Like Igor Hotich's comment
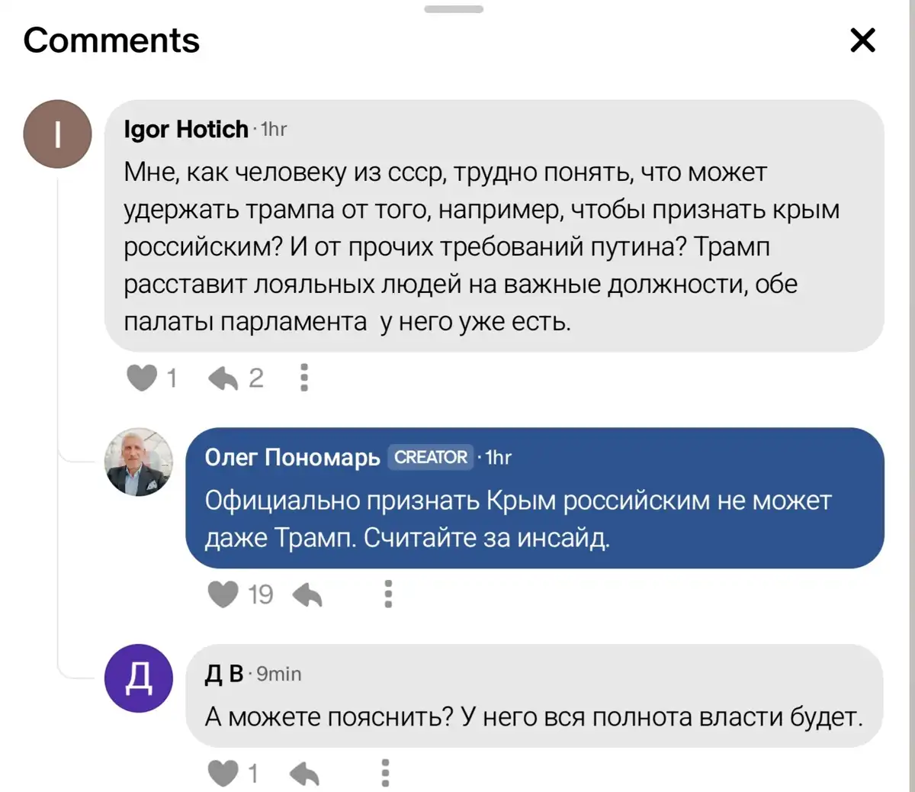915x792 pixels. pos(142,378)
